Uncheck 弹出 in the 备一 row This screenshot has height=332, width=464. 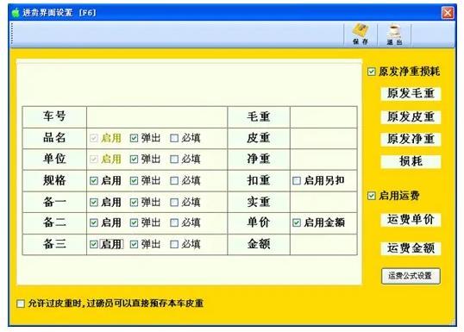coord(134,202)
